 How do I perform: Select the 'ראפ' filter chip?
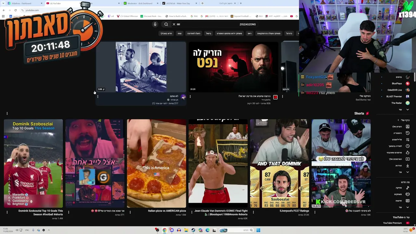point(250,33)
